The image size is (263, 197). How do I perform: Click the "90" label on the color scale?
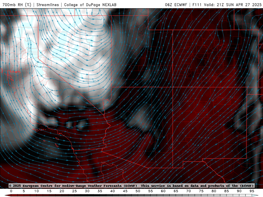[239, 191]
